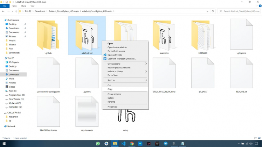This screenshot has height=147, width=262.
Task: Open the address bar history dropdown
Action: [x=208, y=11]
